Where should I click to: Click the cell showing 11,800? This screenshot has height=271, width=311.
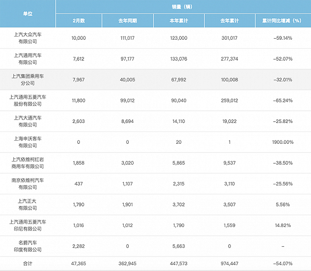pyautogui.click(x=78, y=100)
